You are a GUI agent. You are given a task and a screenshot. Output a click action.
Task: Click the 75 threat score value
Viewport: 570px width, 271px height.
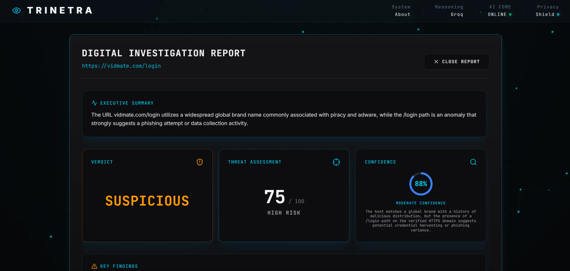(x=275, y=197)
